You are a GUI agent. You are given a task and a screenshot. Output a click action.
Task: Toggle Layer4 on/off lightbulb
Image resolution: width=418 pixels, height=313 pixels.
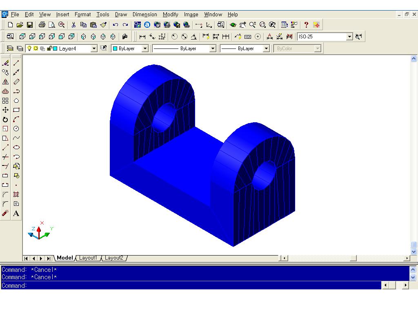point(29,48)
